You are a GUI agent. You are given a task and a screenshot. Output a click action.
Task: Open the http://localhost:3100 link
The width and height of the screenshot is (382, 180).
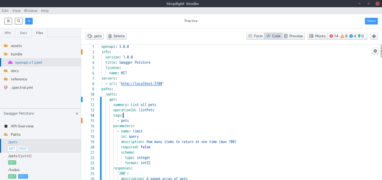click(142, 84)
